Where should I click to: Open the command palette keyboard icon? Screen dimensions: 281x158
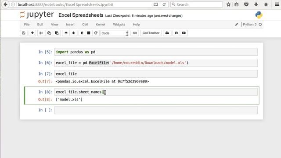pyautogui.click(x=135, y=33)
